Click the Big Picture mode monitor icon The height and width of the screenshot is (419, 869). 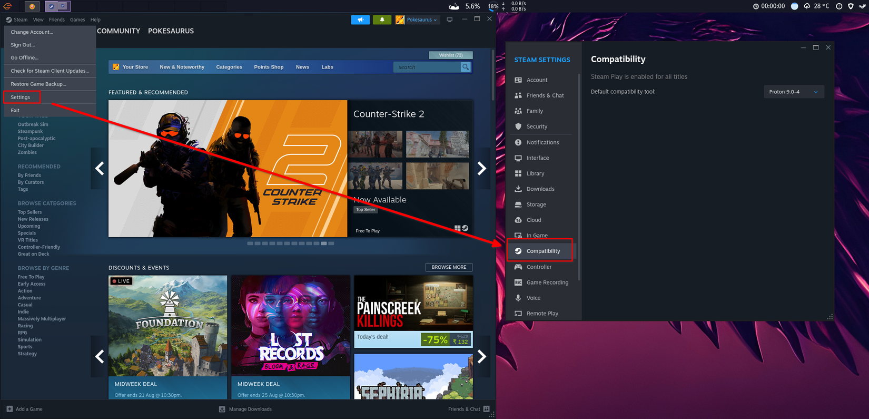pos(449,20)
